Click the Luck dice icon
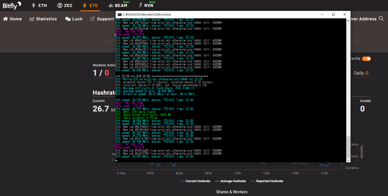Viewport: 388px width, 196px height. pos(68,19)
